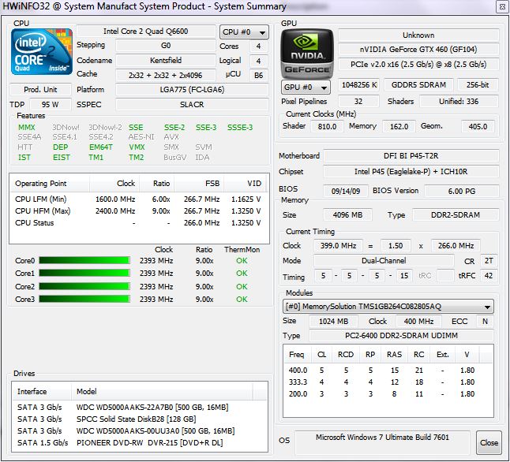Click the Unified: 336 shaders field
Screen dimensions: 510x462
click(x=459, y=102)
